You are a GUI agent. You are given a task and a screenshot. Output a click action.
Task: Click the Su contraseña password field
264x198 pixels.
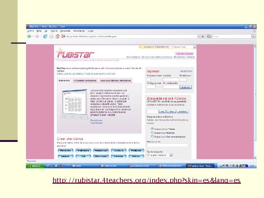pyautogui.click(x=171, y=87)
